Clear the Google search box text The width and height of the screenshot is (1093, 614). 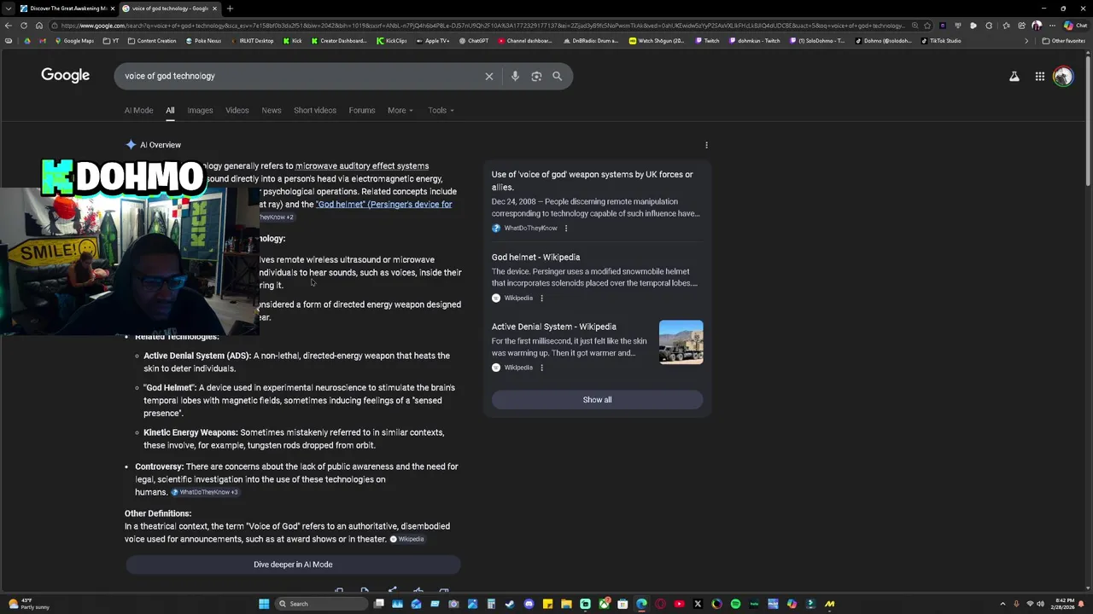click(489, 76)
